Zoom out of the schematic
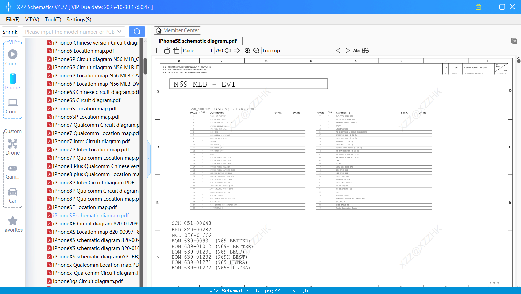 coord(257,51)
